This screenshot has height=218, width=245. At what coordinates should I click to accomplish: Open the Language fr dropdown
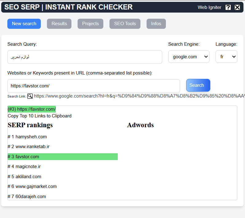pos(226,57)
